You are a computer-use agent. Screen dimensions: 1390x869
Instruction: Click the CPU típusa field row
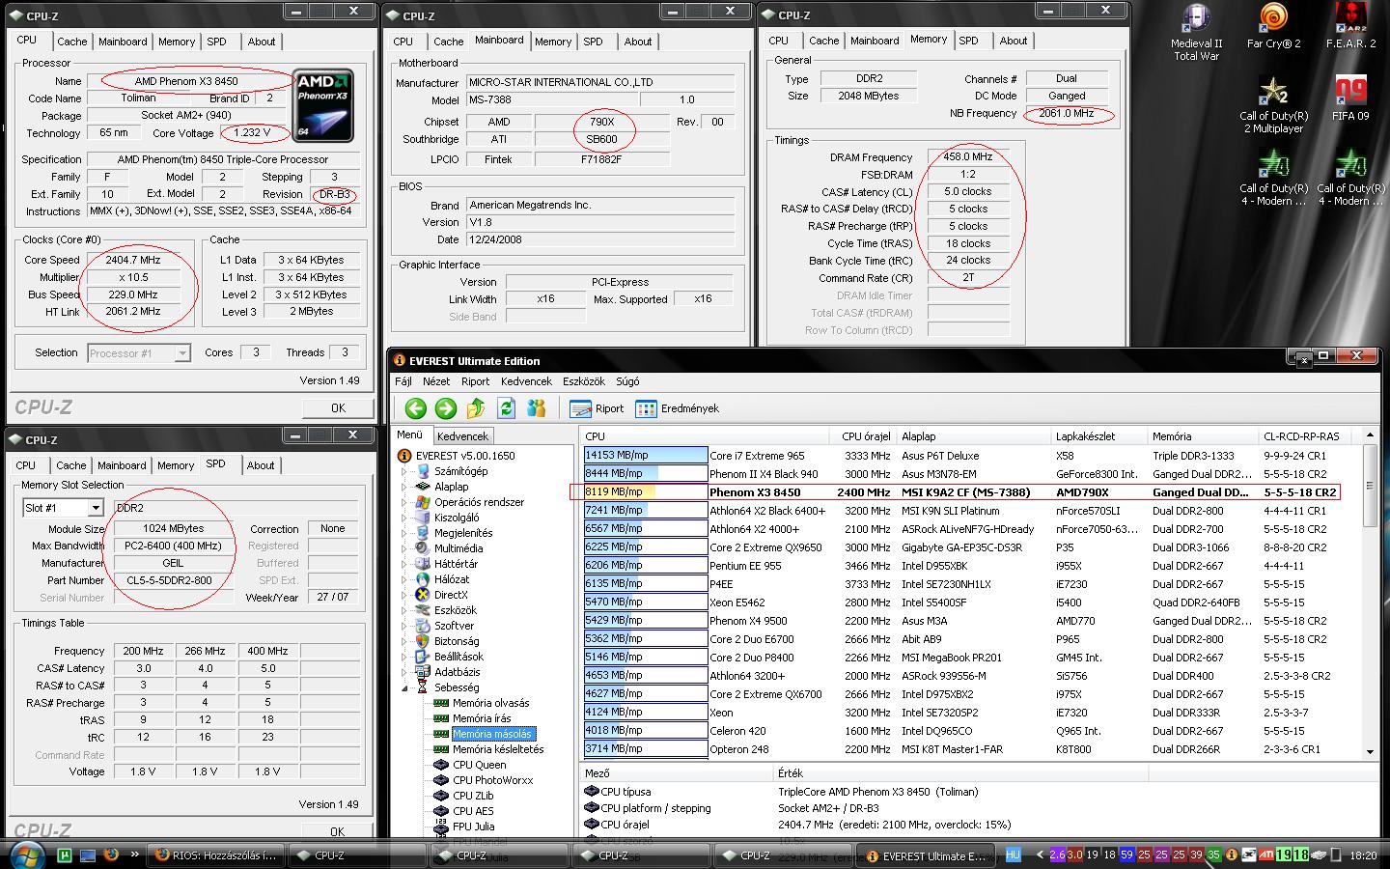[981, 792]
